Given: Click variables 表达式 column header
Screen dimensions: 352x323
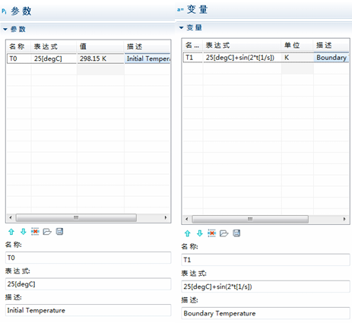Looking at the screenshot, I should 242,46.
